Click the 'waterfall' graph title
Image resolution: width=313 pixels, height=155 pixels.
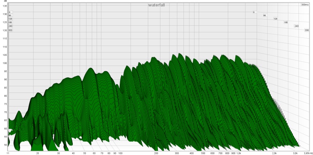point(156,5)
